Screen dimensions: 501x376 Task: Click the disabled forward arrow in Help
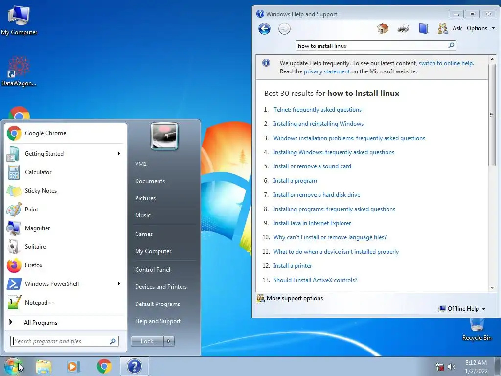(284, 29)
